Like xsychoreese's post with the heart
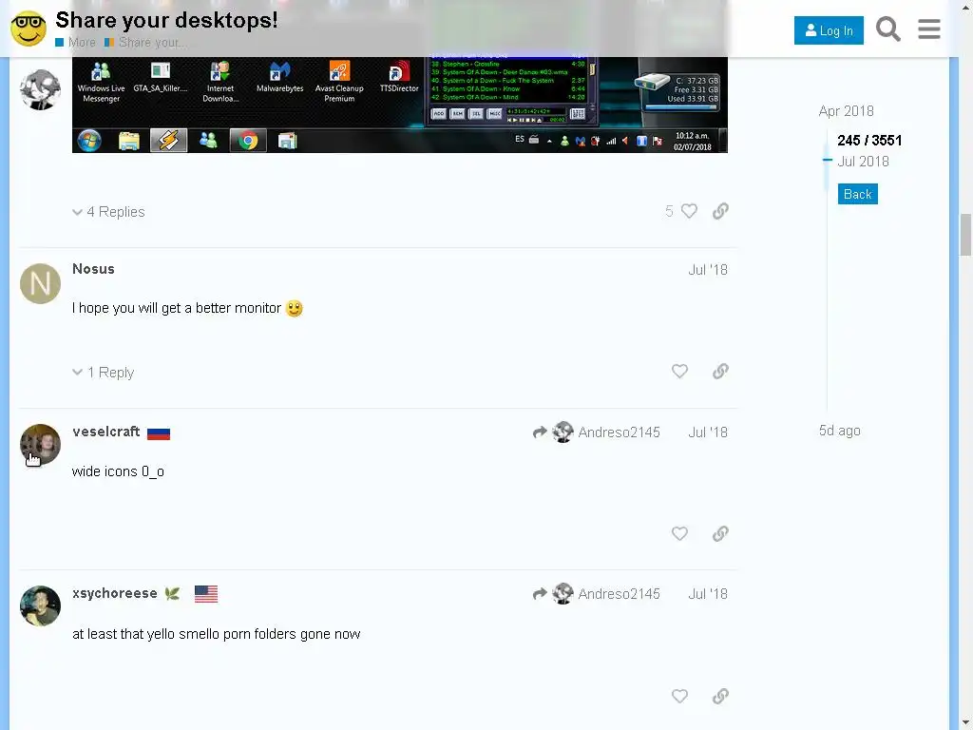The height and width of the screenshot is (730, 973). (x=679, y=697)
